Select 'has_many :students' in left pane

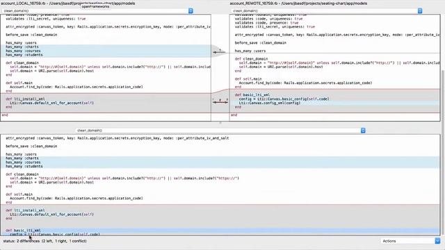[x=24, y=55]
